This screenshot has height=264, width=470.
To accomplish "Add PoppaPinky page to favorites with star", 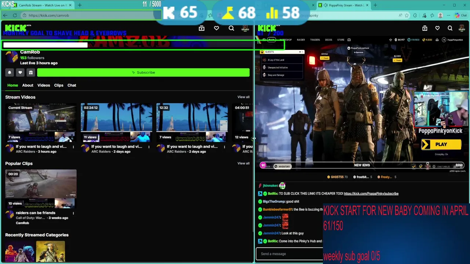I will pos(407,15).
